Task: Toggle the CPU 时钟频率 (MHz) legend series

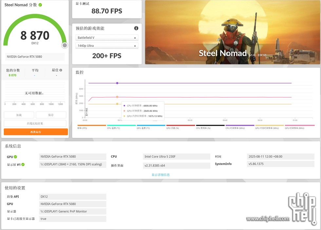Action: click(x=240, y=127)
